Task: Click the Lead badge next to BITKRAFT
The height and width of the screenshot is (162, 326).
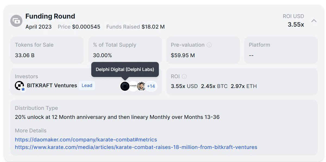Action: [x=87, y=86]
